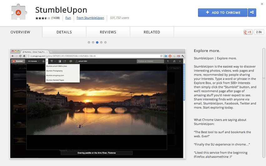Click the share arrow icon in preview toolbar
266x166 pixels.
[64, 61]
